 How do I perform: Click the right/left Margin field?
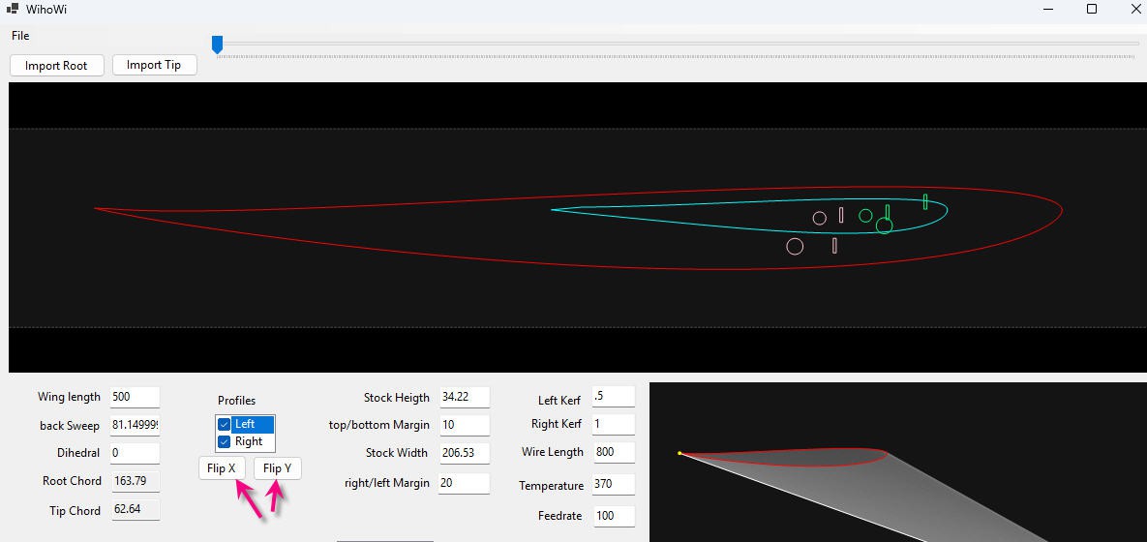(464, 482)
